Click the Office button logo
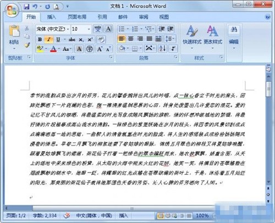The height and width of the screenshot is (223, 275). coord(12,10)
